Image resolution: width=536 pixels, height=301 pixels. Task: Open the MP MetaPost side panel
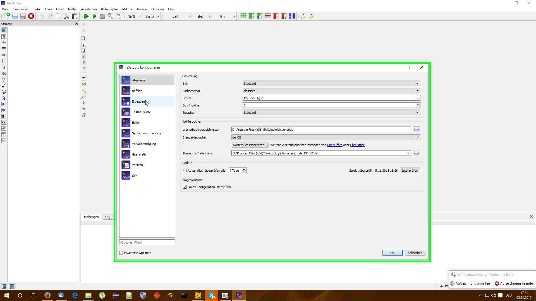point(4,128)
